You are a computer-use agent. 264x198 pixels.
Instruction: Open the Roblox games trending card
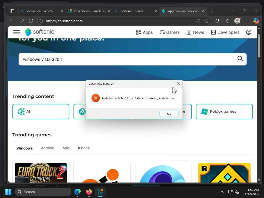[x=224, y=112]
